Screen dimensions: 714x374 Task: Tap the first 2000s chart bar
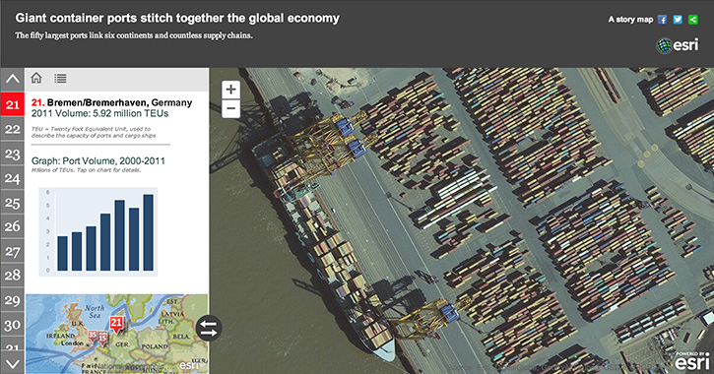point(62,253)
